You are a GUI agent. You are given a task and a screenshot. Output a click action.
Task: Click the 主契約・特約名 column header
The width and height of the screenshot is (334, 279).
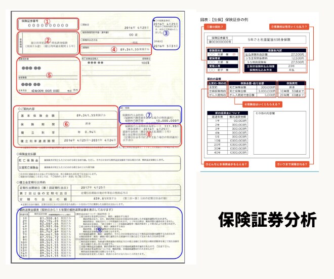[x=217, y=83]
